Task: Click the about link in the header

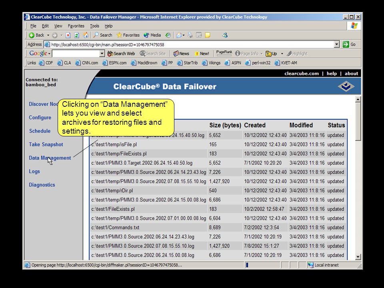Action: point(351,74)
